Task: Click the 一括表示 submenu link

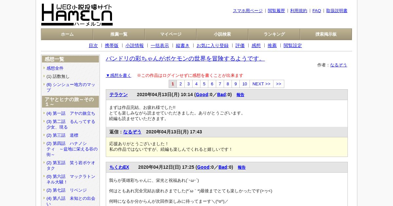Action: pyautogui.click(x=160, y=45)
